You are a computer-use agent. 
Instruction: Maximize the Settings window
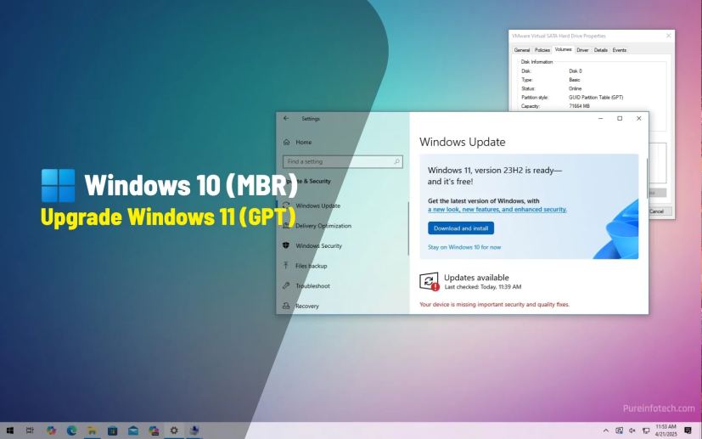click(x=620, y=118)
